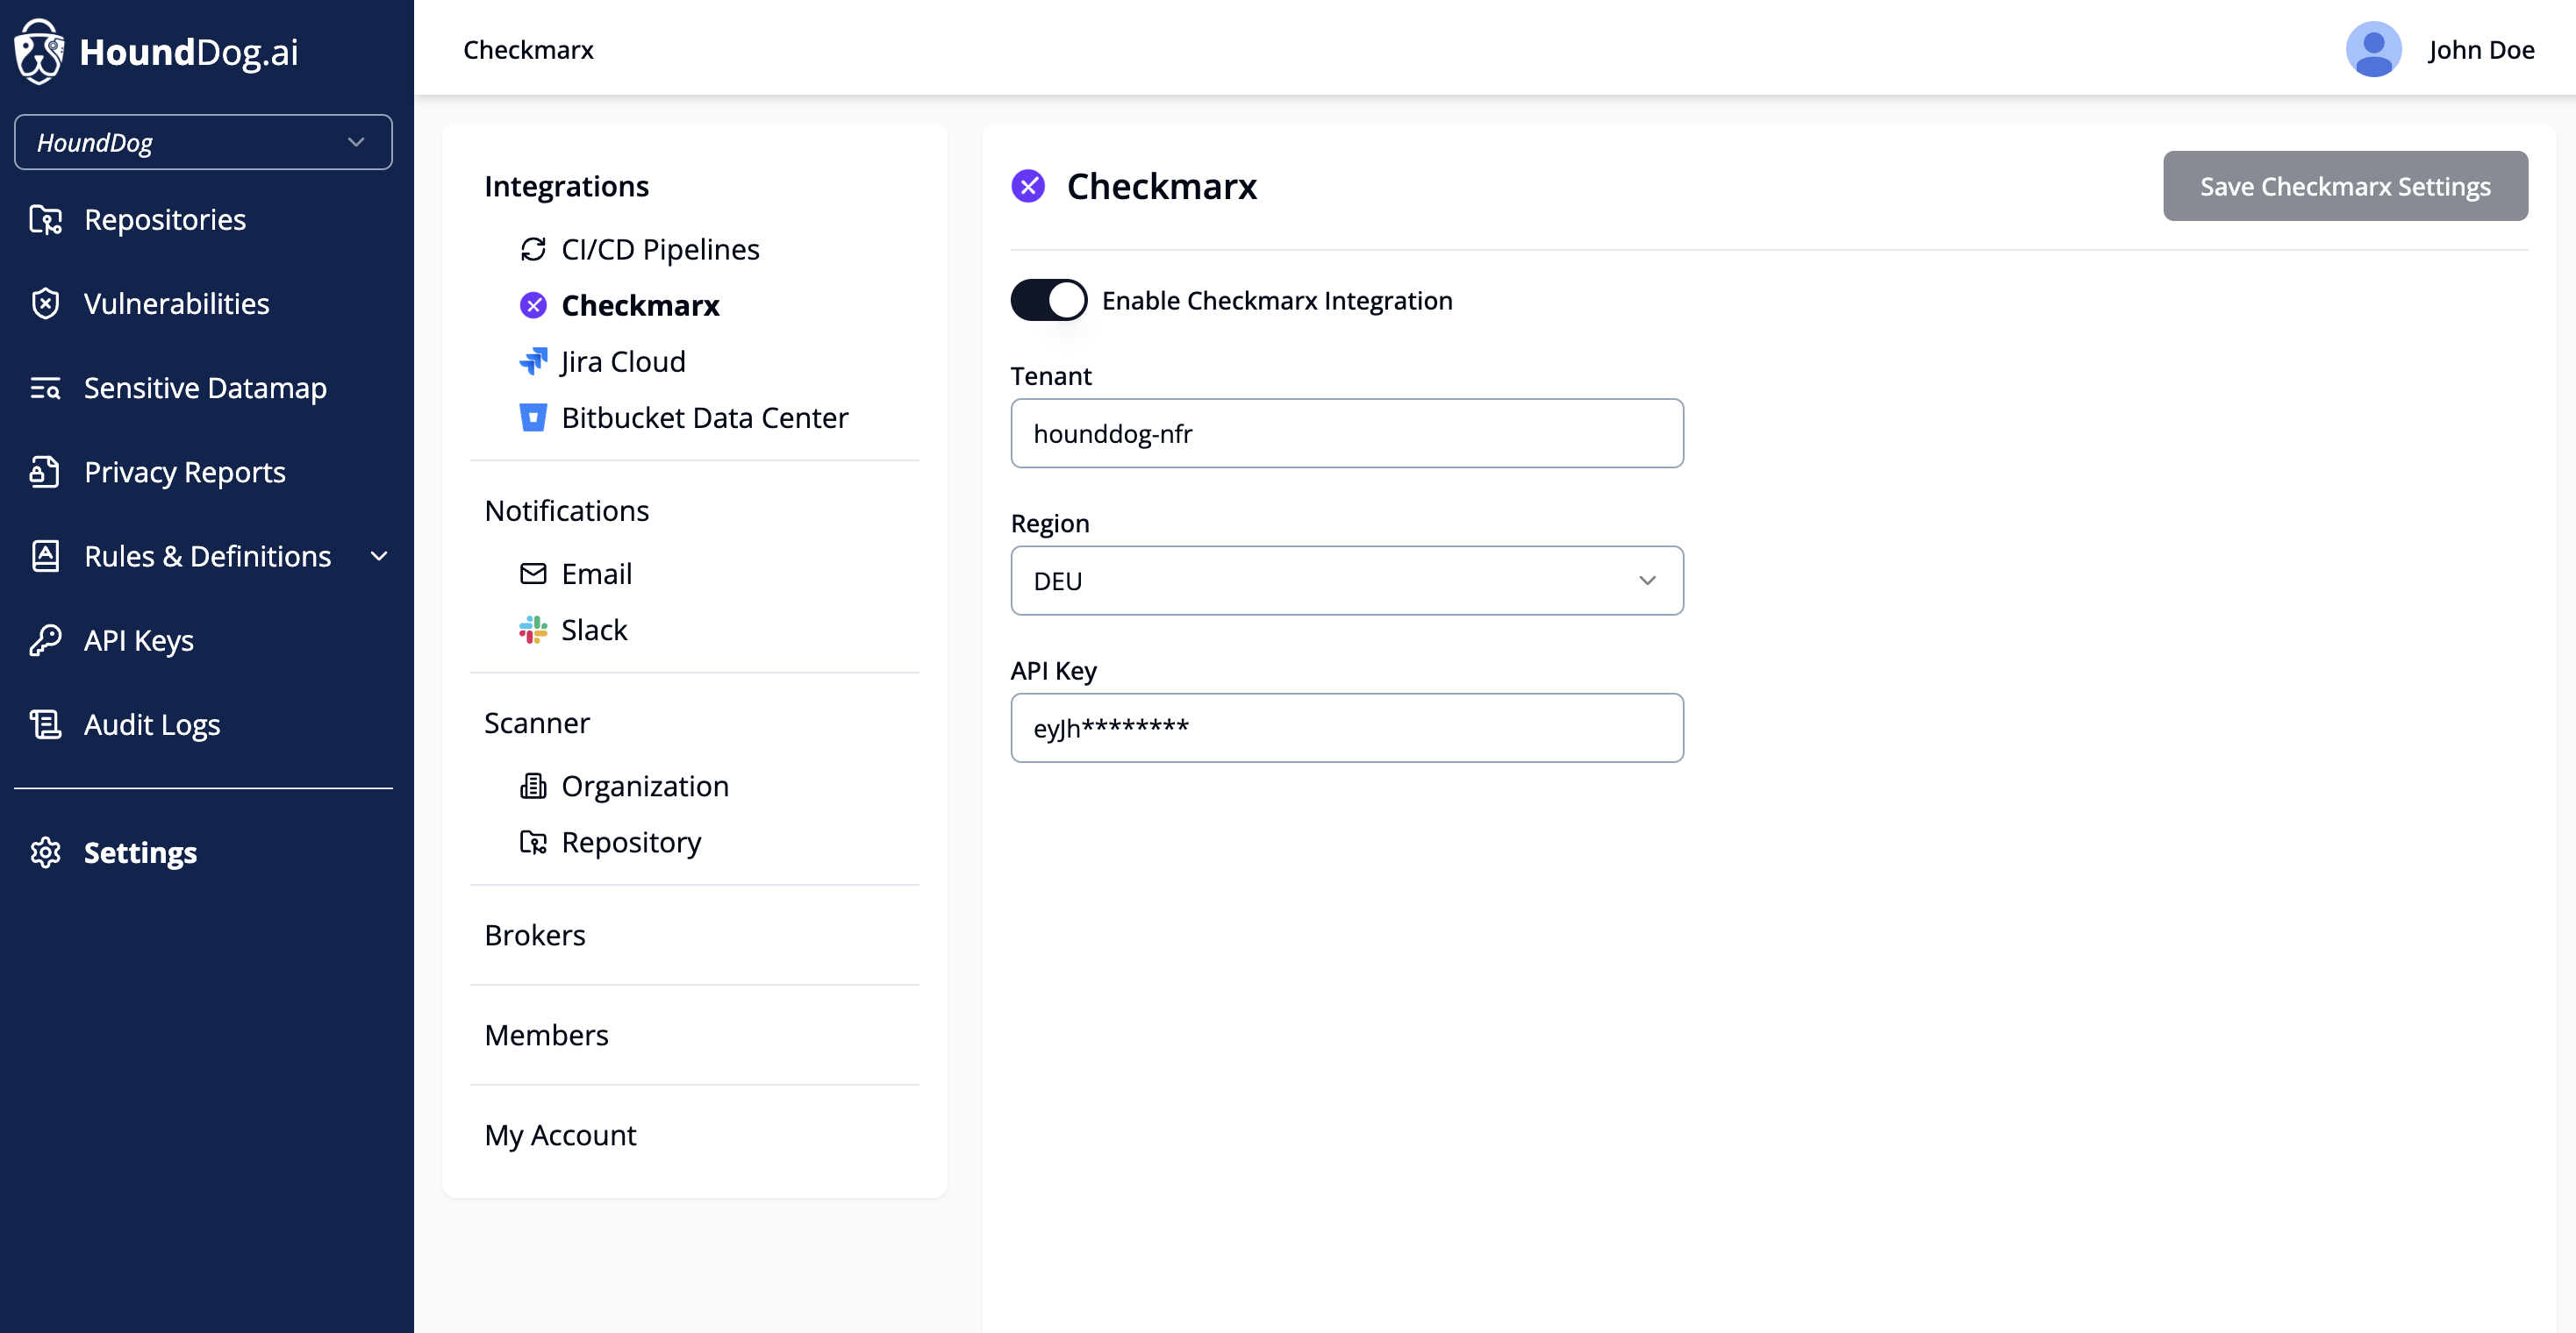Click the Rules & Definitions label
The image size is (2576, 1333).
coord(207,557)
